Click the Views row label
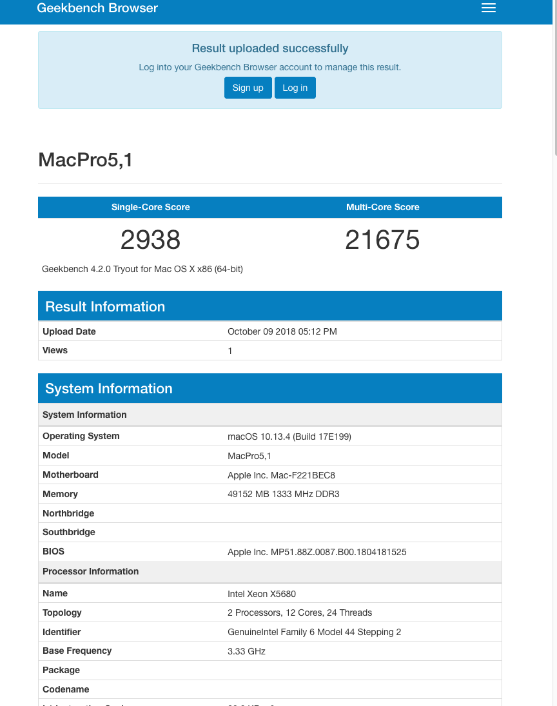The width and height of the screenshot is (557, 706). pyautogui.click(x=55, y=350)
